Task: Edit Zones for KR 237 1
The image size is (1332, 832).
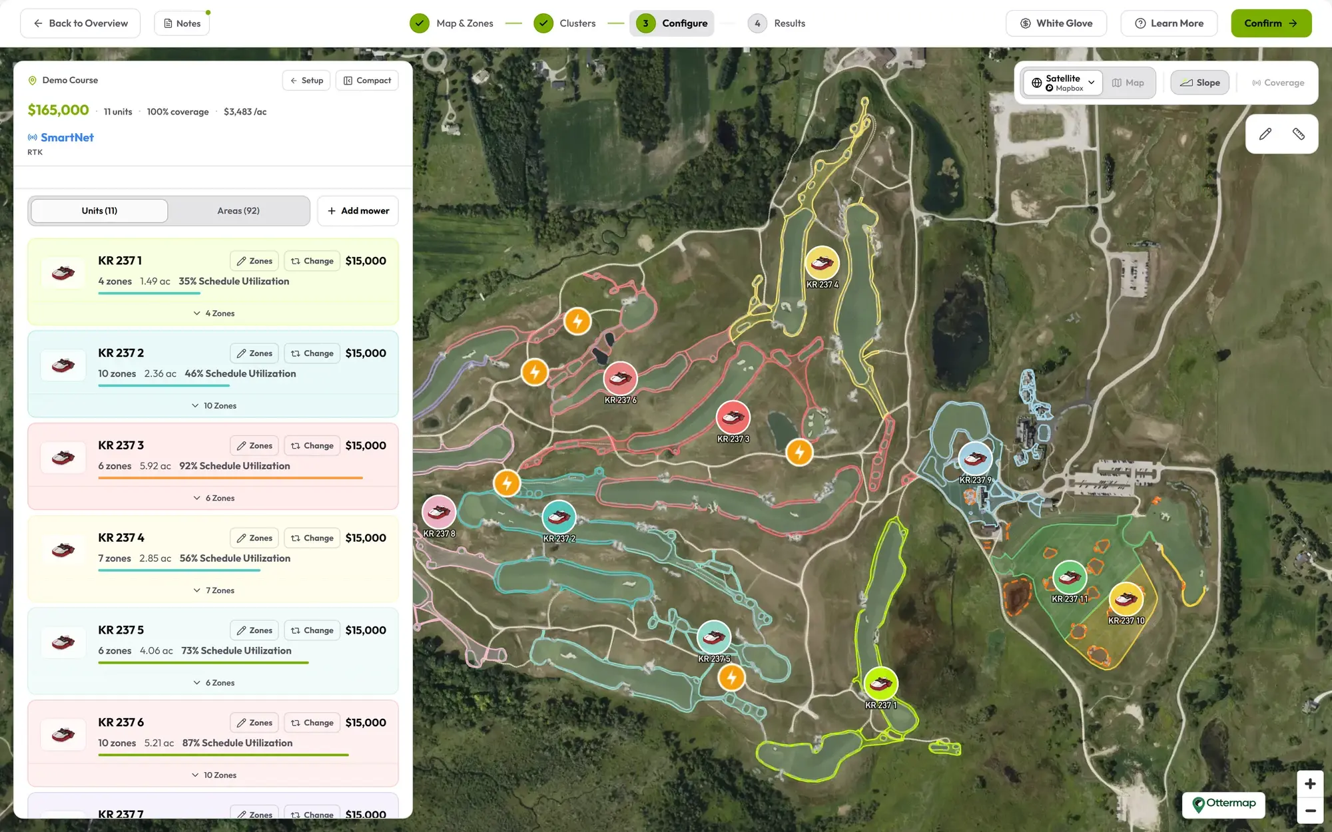Action: (x=254, y=261)
